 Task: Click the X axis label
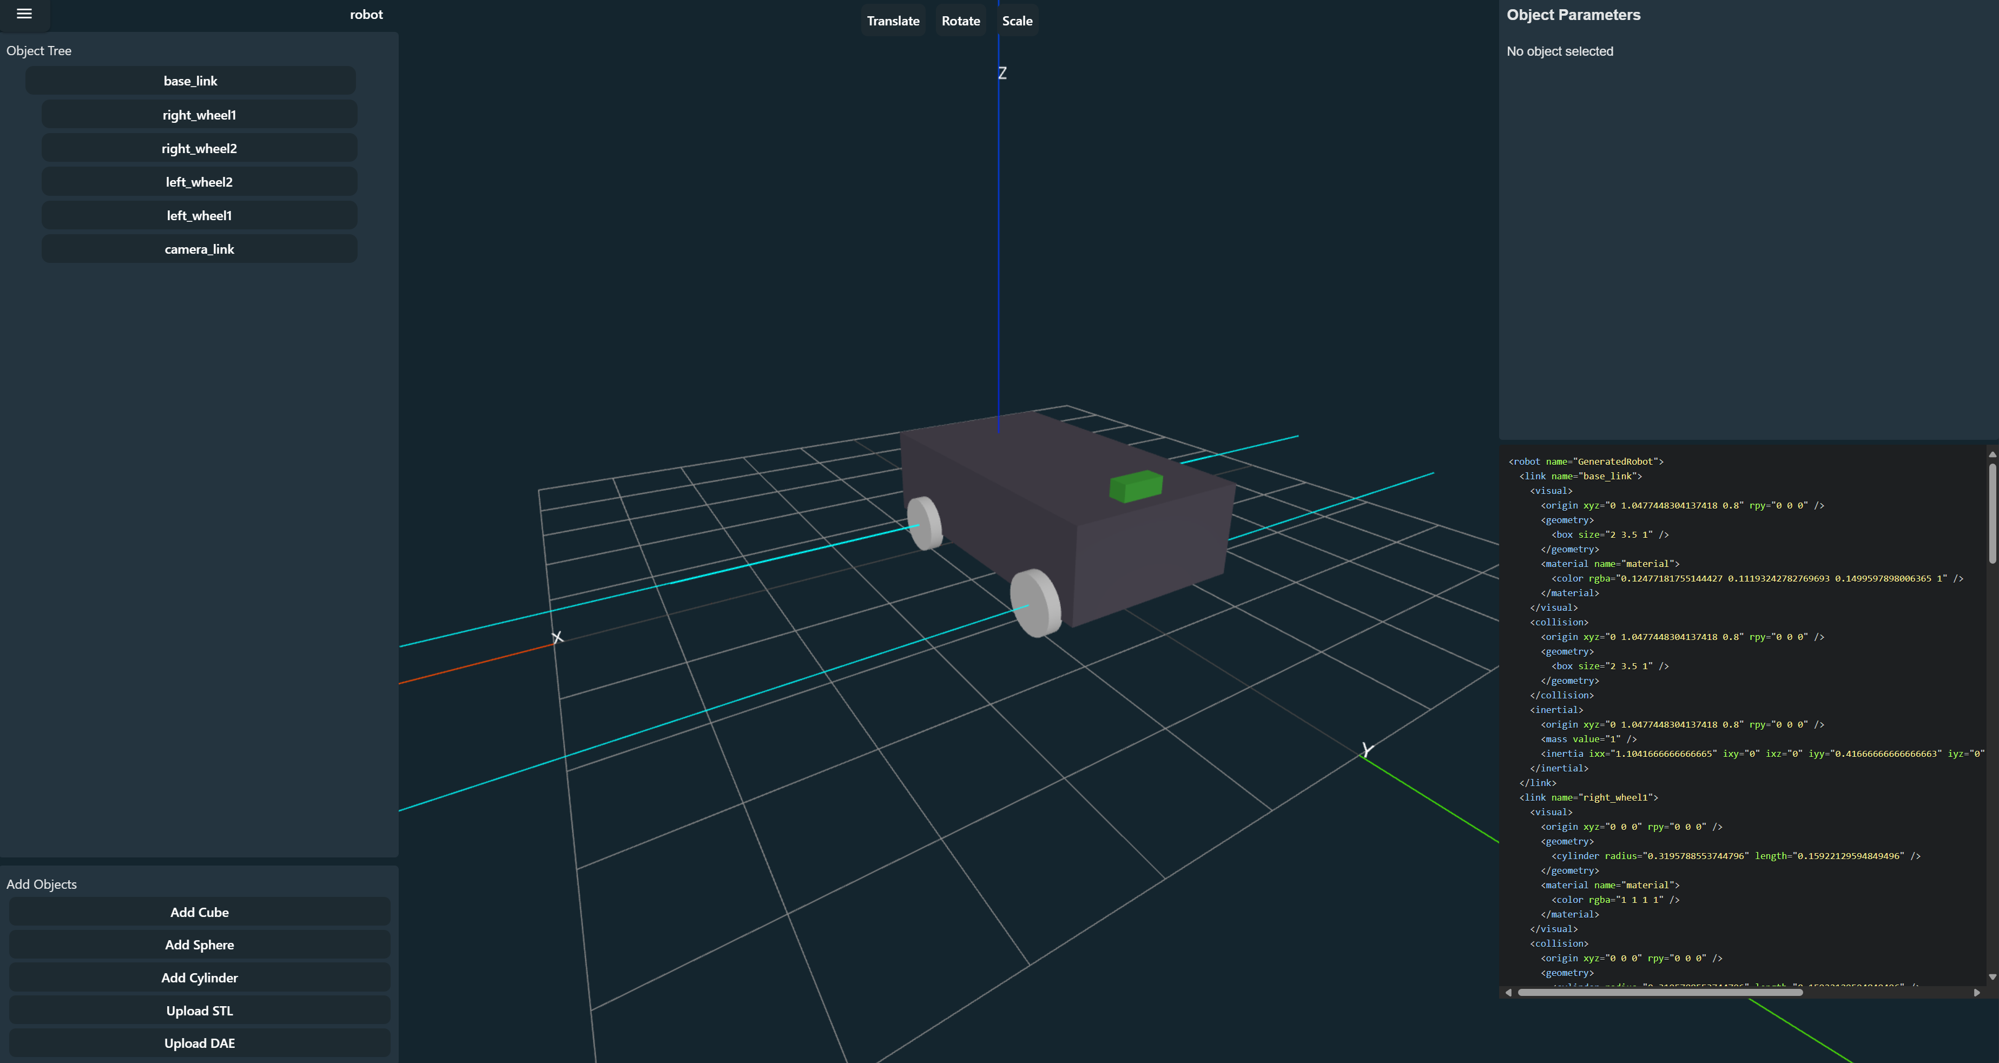click(x=557, y=638)
